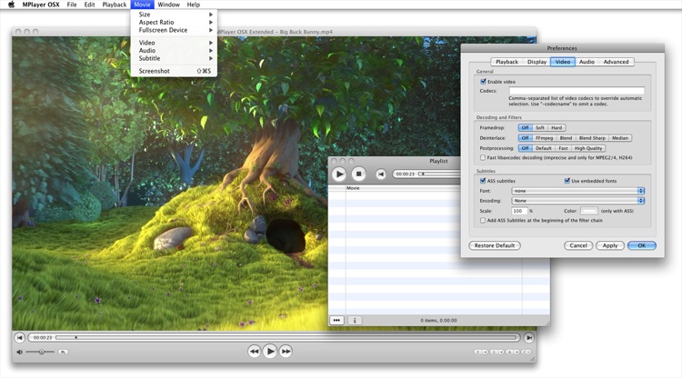
Task: Click into the Codecs text field
Action: [577, 90]
